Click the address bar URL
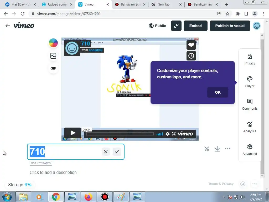Screen dimensions: 269x202 pos(69,14)
